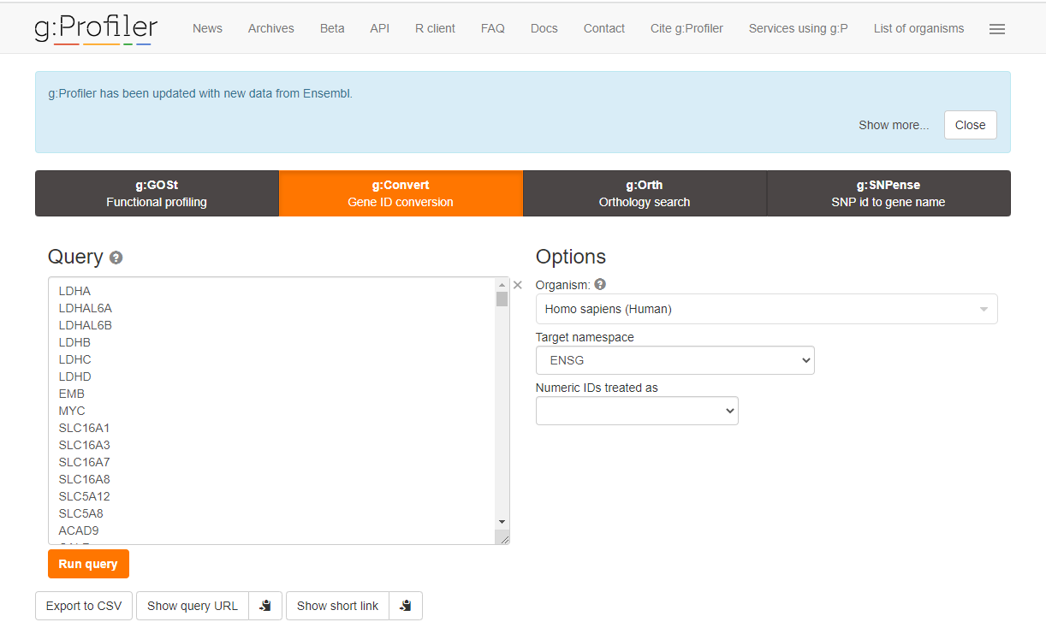Open the FAQ page

493,28
